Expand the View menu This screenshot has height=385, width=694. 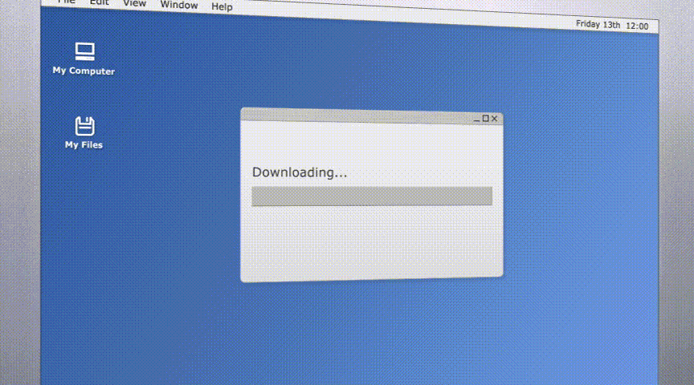tap(134, 4)
